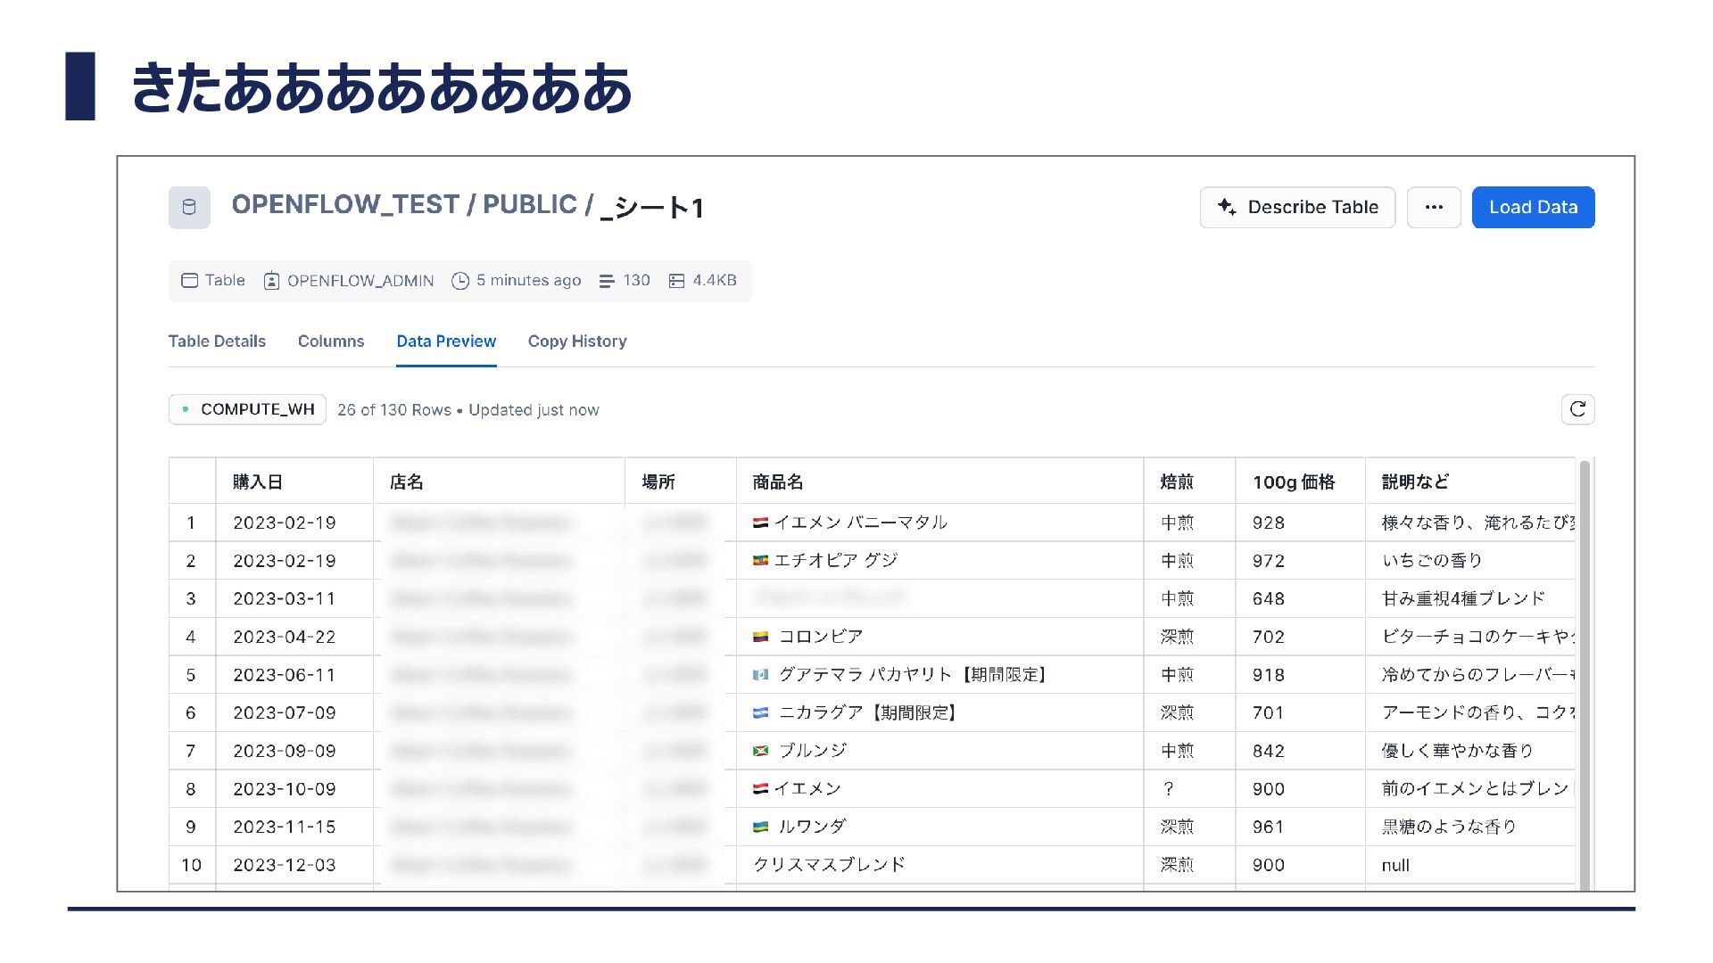Select row 4 コロンビア product cell
Screen dimensions: 1713x963
point(821,637)
